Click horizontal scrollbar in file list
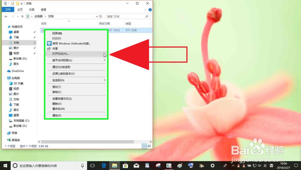 (87, 142)
